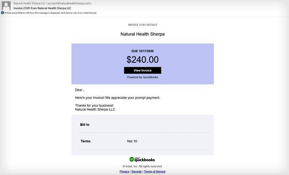
Task: Open the Privacy link in footer
Action: (124, 172)
